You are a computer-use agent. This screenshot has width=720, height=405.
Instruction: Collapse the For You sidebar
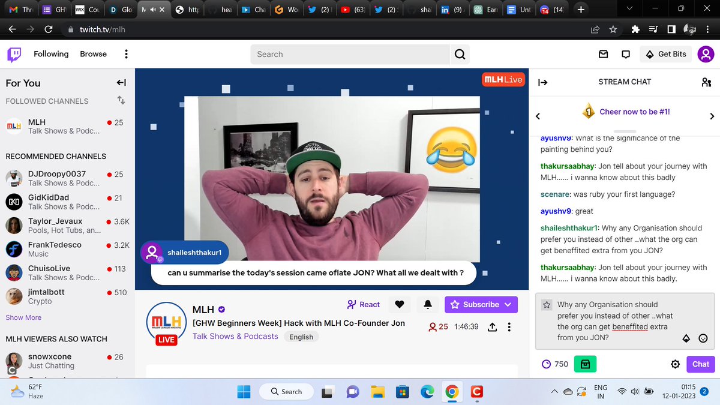121,83
